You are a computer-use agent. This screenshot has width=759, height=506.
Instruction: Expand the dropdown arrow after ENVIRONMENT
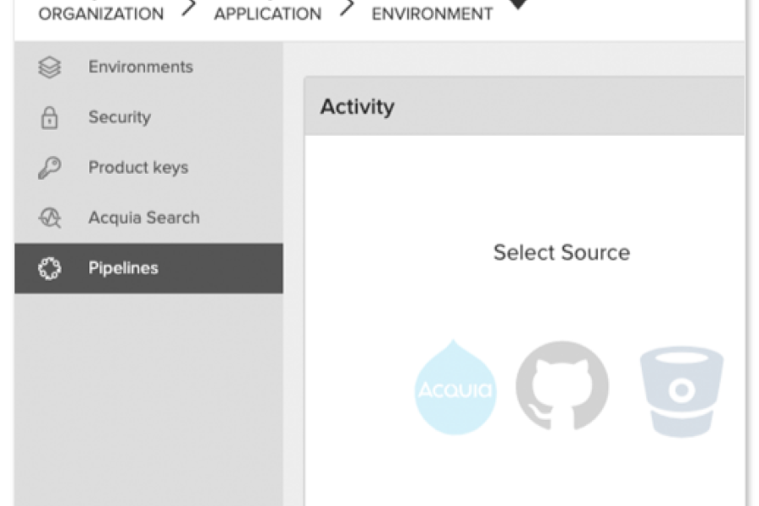[519, 5]
